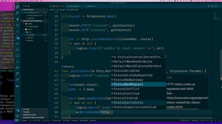Open the Explorer view in activity bar

tap(17, 7)
